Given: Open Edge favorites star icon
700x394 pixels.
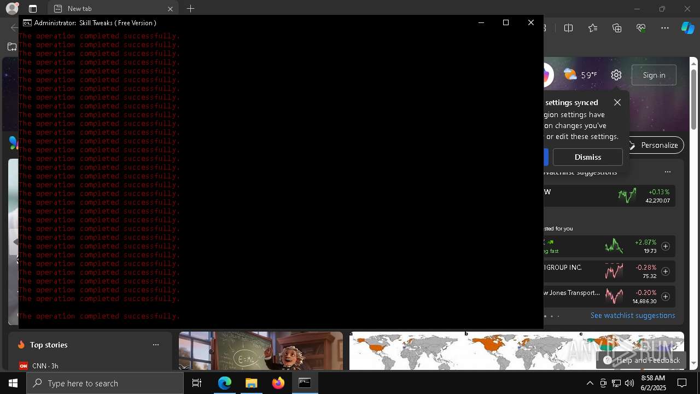Looking at the screenshot, I should click(593, 28).
